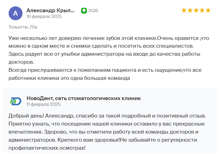Image resolution: width=218 pixels, height=153 pixels.
Task: Open reviewer name Александр Крыл…
Action: point(51,11)
